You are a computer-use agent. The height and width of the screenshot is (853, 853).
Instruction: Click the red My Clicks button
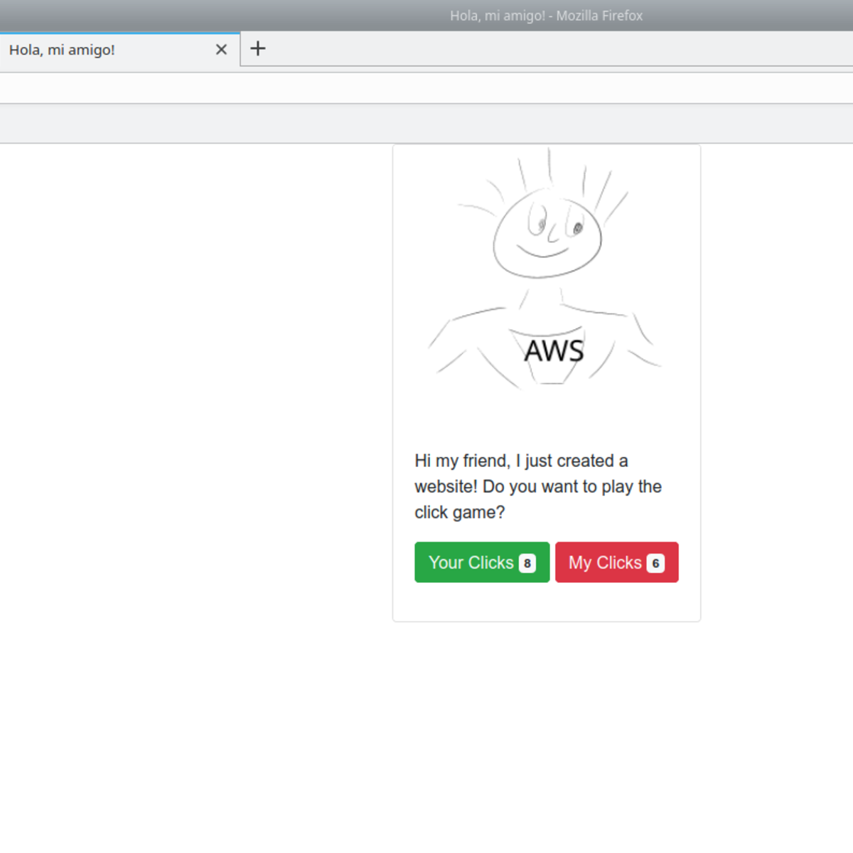[616, 562]
